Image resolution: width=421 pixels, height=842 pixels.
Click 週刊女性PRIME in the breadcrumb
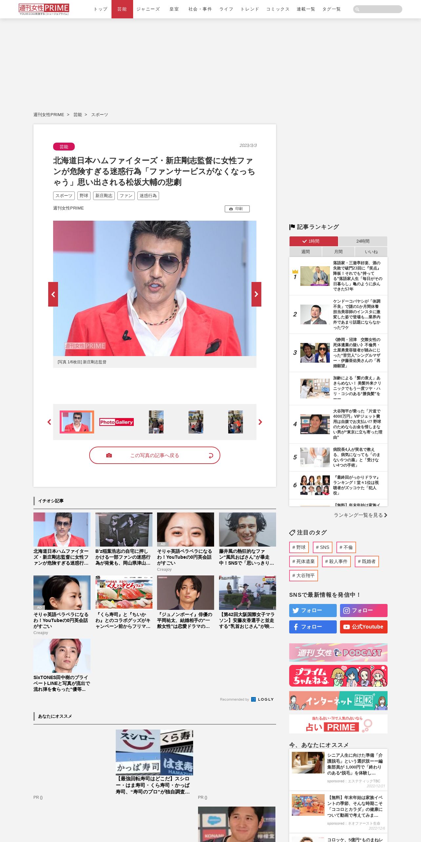point(49,115)
